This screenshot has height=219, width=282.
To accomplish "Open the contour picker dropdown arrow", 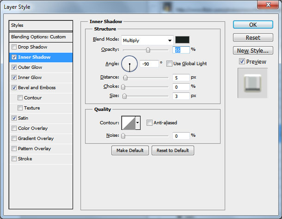I will coord(138,123).
